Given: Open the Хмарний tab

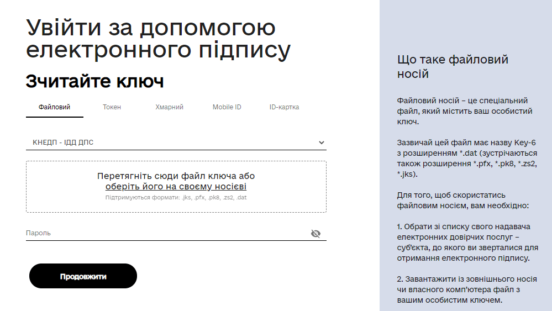Looking at the screenshot, I should (169, 107).
